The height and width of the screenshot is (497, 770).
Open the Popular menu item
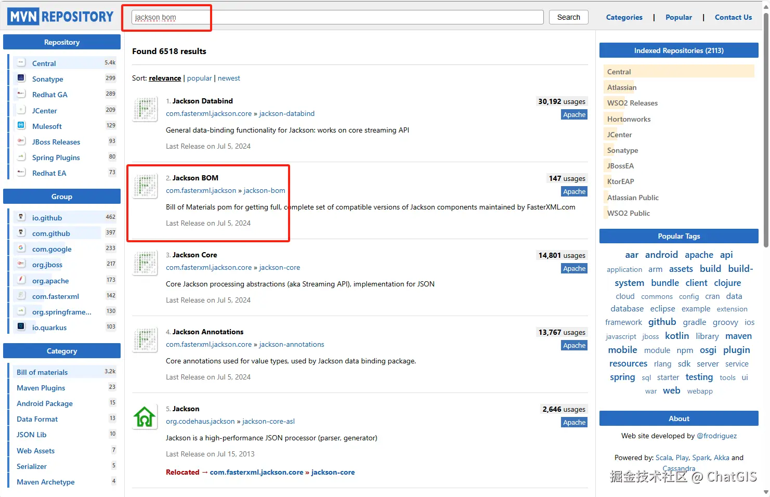(679, 17)
